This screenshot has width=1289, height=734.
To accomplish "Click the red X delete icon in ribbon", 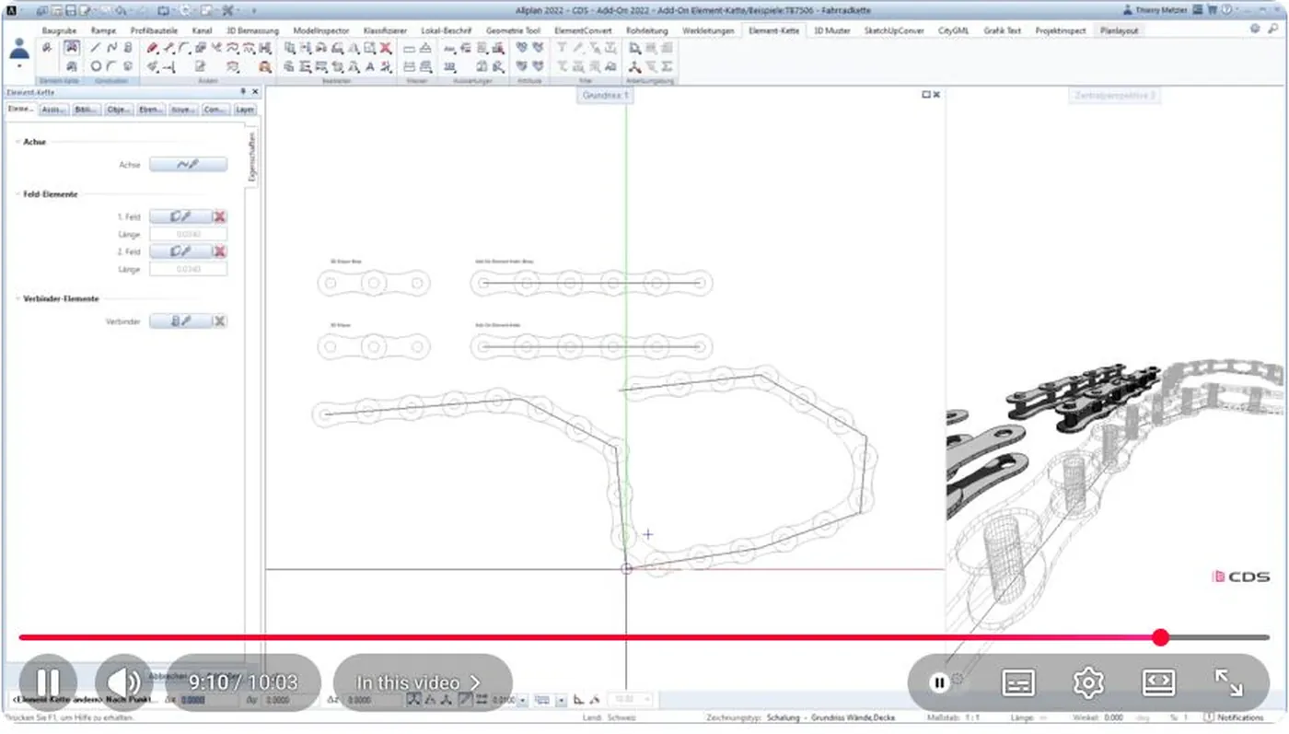I will (386, 48).
